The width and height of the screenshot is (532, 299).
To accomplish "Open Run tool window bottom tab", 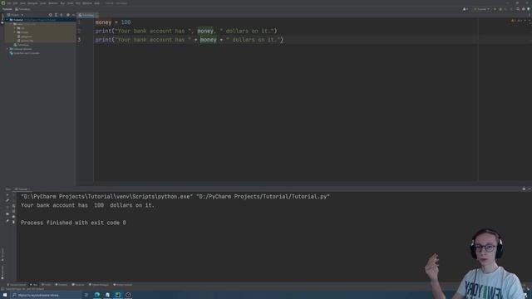I will [x=33, y=285].
